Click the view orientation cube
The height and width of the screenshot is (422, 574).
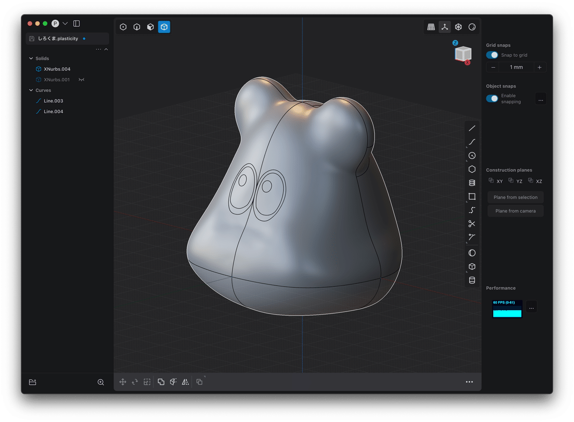coord(463,54)
